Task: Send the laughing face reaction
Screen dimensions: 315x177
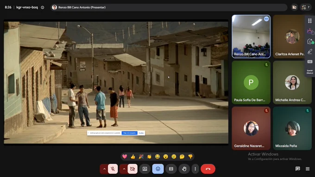Action: (x=157, y=157)
